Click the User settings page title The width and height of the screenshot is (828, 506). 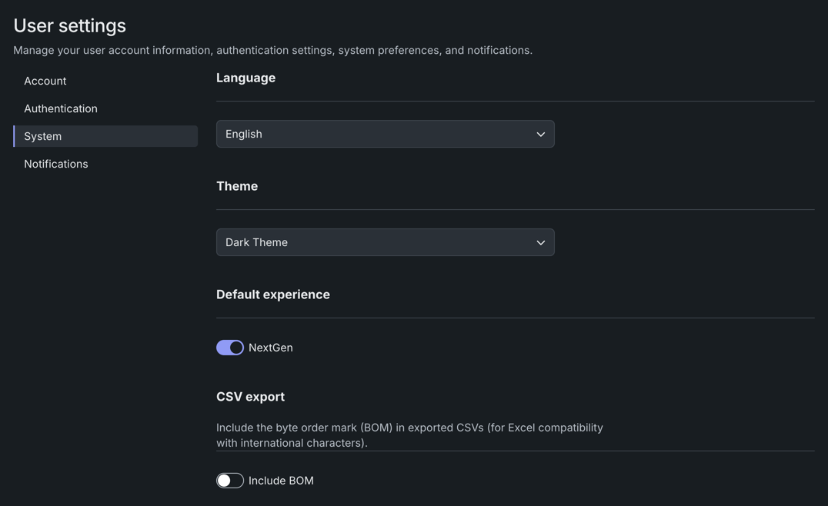coord(70,25)
